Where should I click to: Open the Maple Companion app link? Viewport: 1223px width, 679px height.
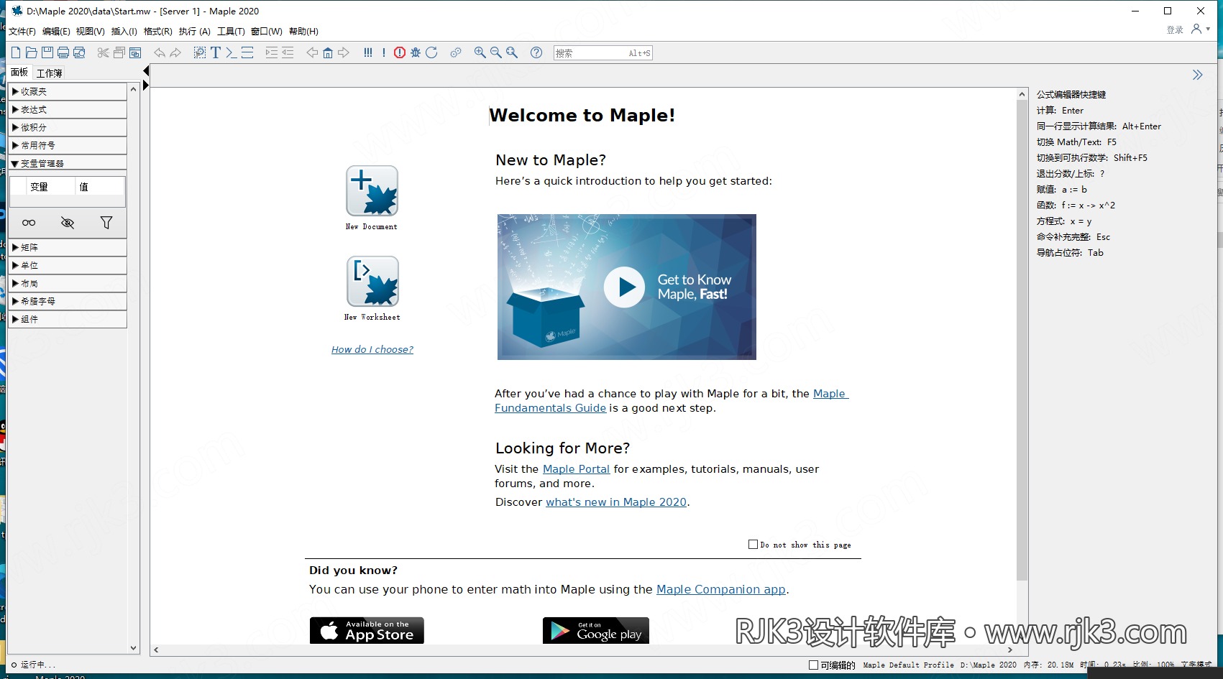point(721,589)
